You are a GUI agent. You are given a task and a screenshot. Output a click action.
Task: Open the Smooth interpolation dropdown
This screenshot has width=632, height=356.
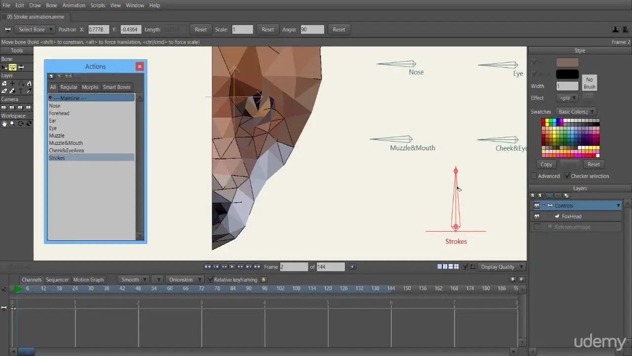click(133, 280)
